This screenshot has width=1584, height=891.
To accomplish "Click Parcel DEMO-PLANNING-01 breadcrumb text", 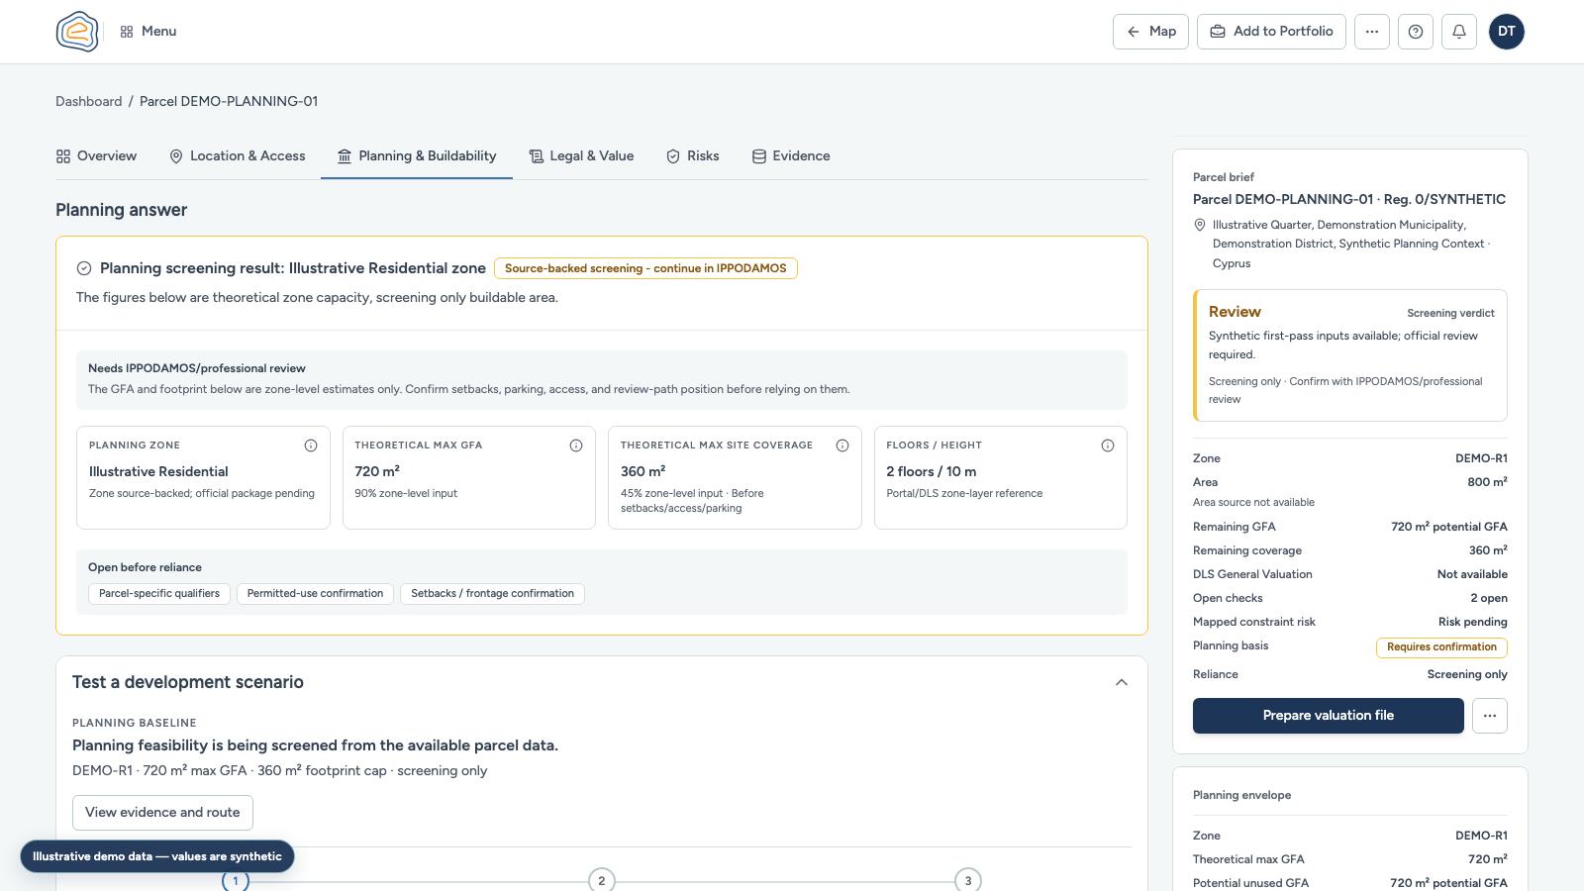I will tap(229, 101).
